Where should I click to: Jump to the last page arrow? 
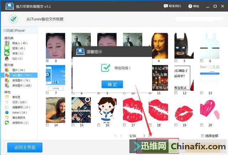tap(150, 136)
